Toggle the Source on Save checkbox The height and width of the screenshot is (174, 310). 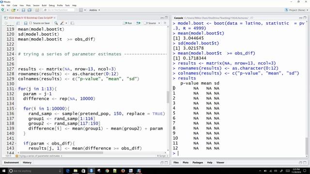click(x=31, y=23)
